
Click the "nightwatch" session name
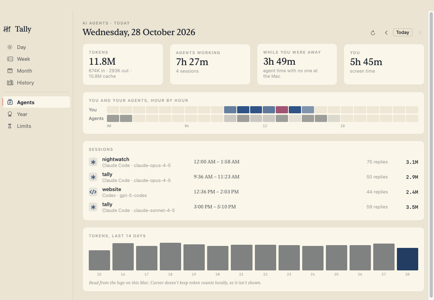116,159
